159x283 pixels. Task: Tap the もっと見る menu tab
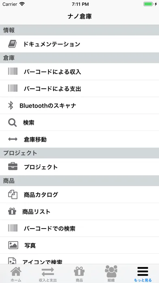tap(143, 274)
